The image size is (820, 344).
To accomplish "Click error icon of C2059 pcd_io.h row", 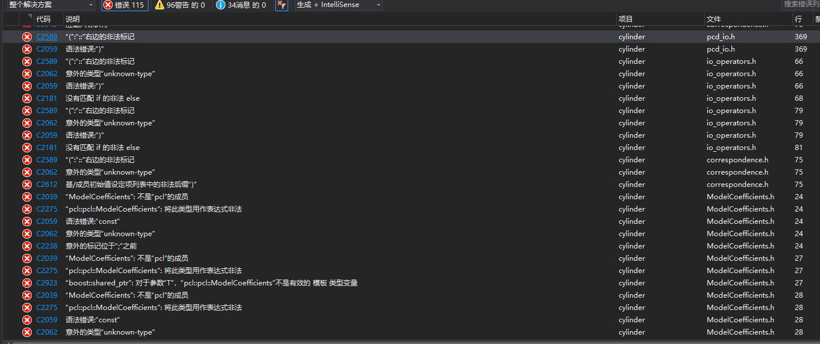I will (27, 49).
